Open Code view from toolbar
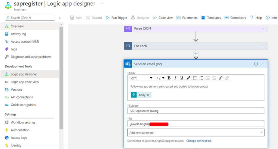The width and height of the screenshot is (278, 149). [163, 18]
